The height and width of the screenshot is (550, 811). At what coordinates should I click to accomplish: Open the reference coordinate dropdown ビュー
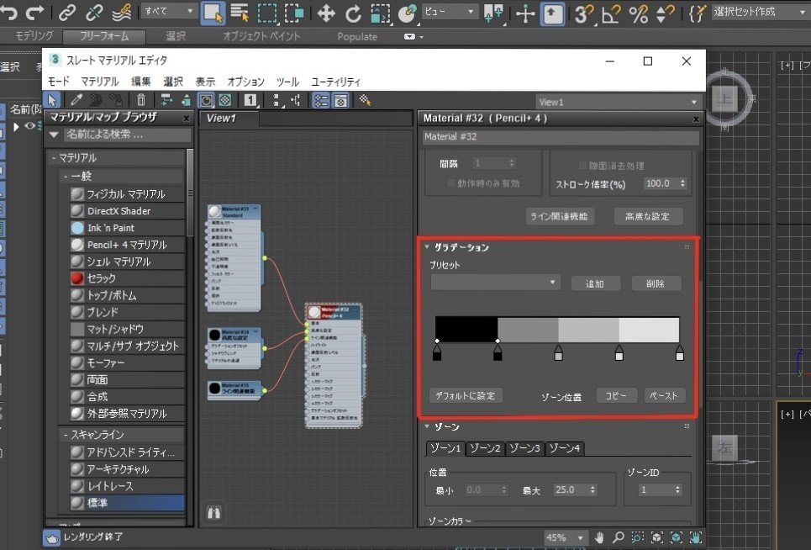coord(449,11)
